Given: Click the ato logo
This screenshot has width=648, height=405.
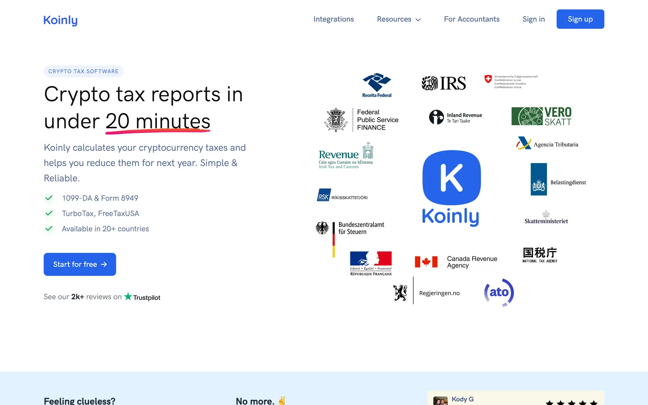Looking at the screenshot, I should click(x=499, y=292).
